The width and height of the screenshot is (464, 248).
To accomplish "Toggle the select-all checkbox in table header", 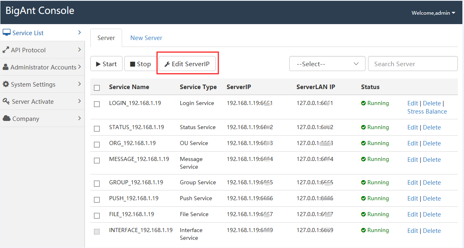I will click(97, 87).
